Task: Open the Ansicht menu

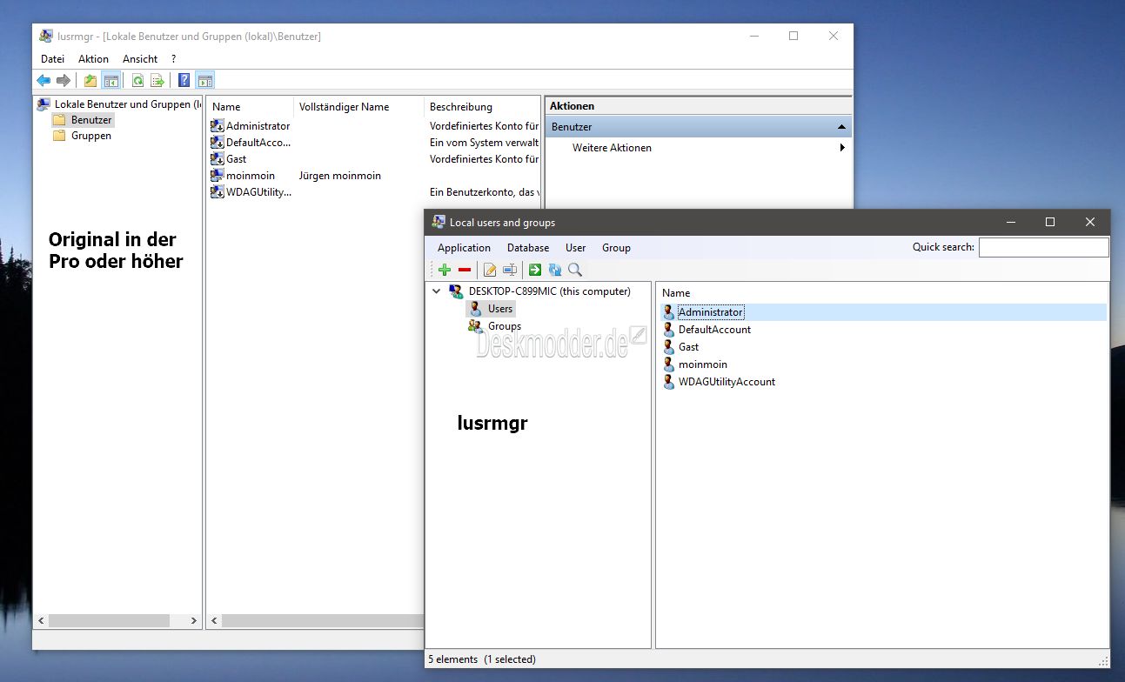Action: tap(140, 59)
